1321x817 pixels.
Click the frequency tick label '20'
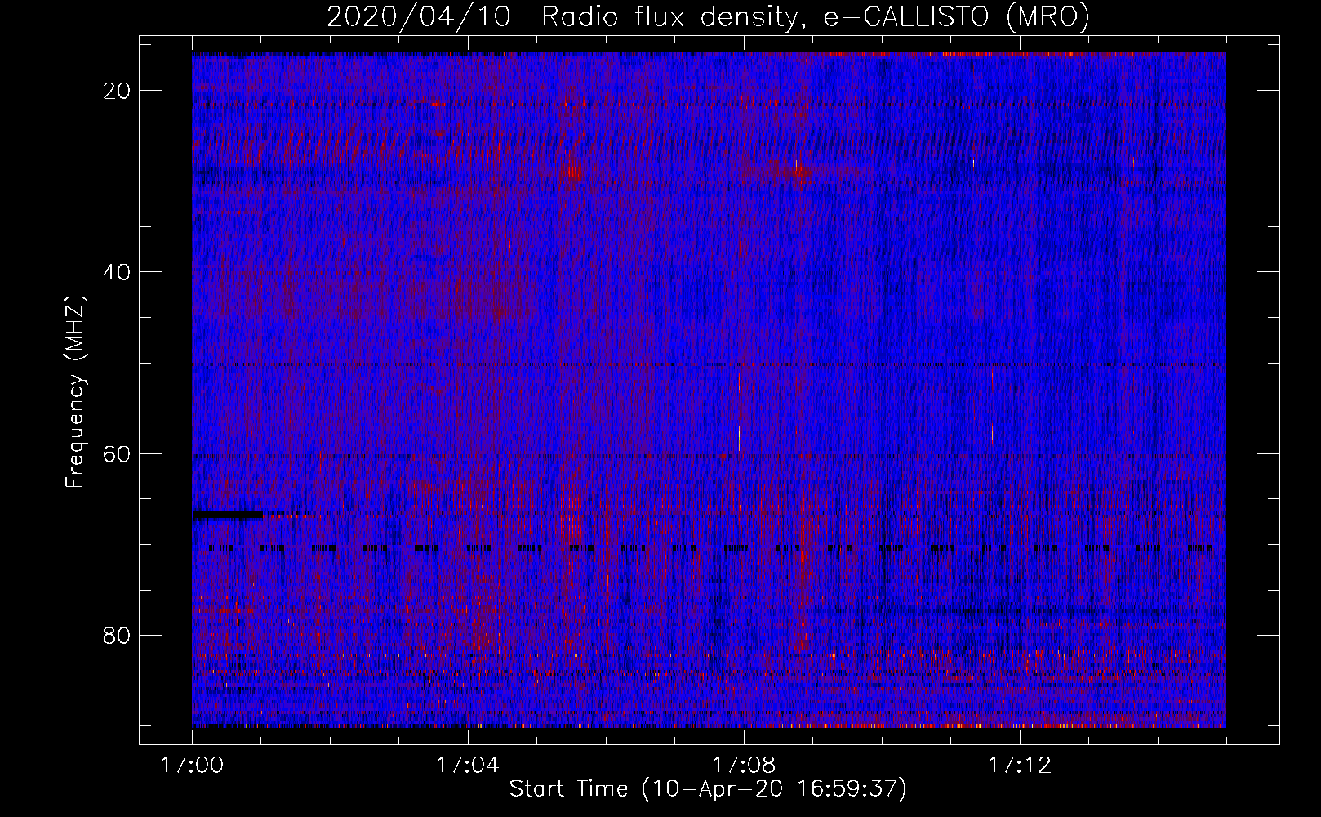pyautogui.click(x=118, y=91)
